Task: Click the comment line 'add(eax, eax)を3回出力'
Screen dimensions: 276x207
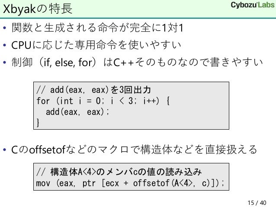Action: point(93,90)
